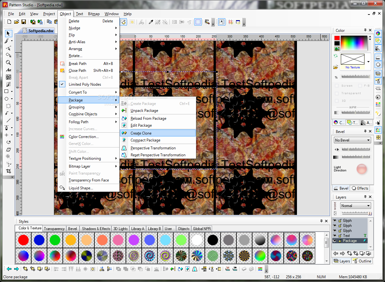Screen dimensions: 385x282
Task: Click Color Correction menu entry
Action: (x=84, y=137)
